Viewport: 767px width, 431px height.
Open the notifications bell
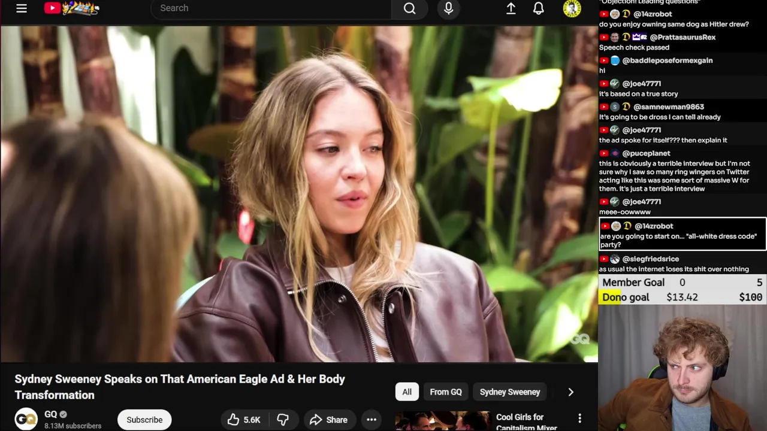tap(539, 8)
